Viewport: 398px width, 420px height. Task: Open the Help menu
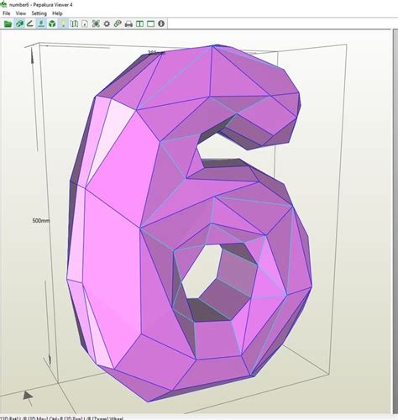click(x=57, y=13)
